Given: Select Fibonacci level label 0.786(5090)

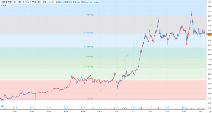Looking at the screenshot, I should click(88, 33).
